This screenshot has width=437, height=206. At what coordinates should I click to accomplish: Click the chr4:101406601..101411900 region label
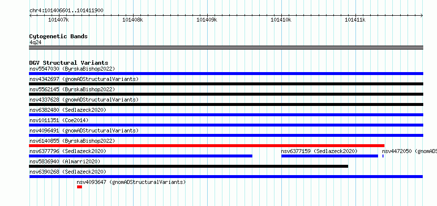point(66,10)
